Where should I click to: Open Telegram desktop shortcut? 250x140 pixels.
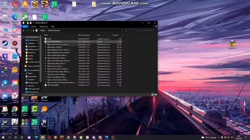tap(5, 84)
